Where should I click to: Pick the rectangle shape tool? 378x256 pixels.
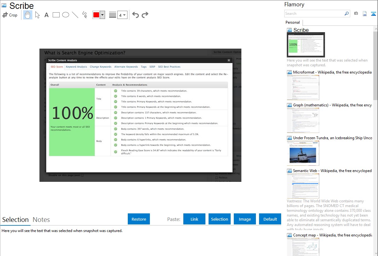pos(56,15)
